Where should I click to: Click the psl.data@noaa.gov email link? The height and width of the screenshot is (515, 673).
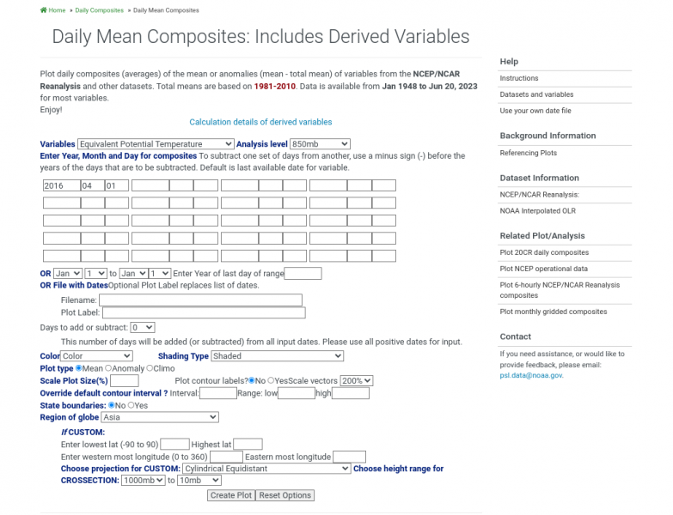[531, 375]
